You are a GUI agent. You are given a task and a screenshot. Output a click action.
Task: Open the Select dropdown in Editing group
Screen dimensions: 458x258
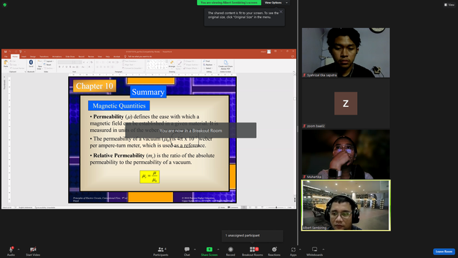point(208,68)
